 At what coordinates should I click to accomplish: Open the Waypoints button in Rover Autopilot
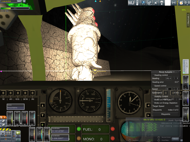click(x=166, y=114)
